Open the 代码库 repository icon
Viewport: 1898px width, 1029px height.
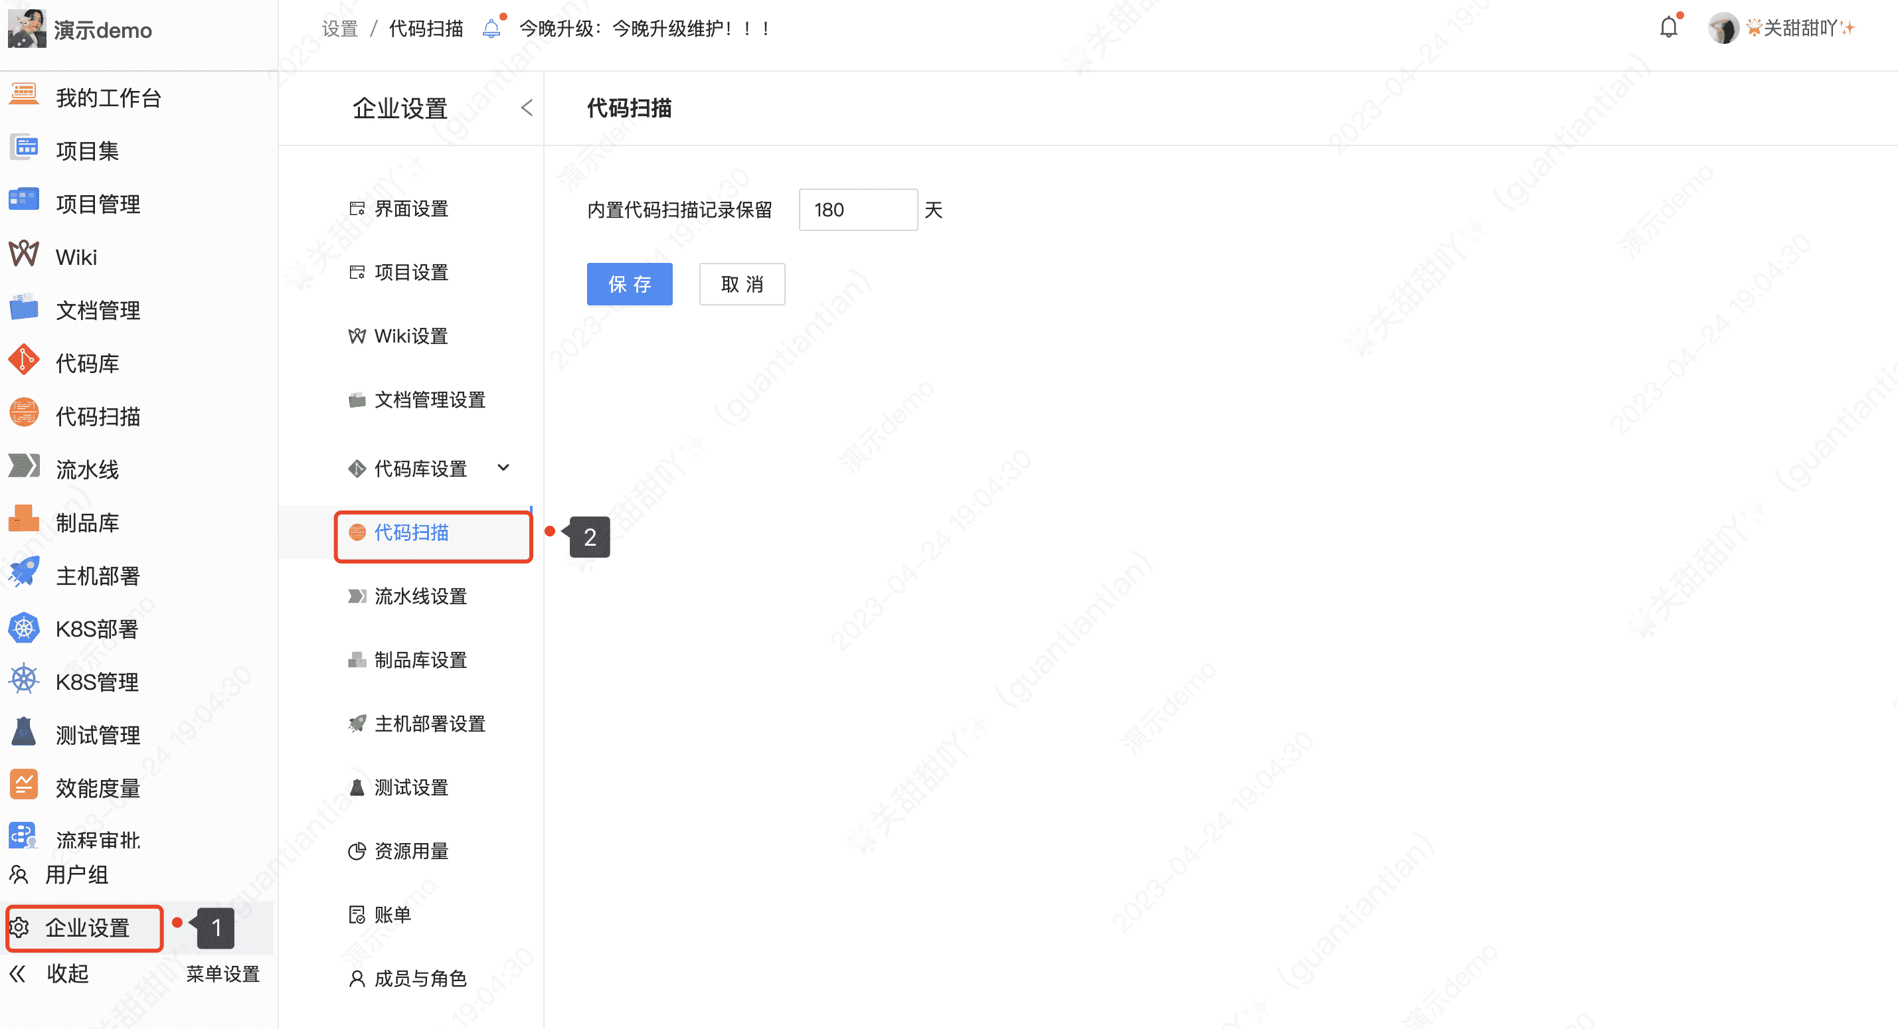23,362
